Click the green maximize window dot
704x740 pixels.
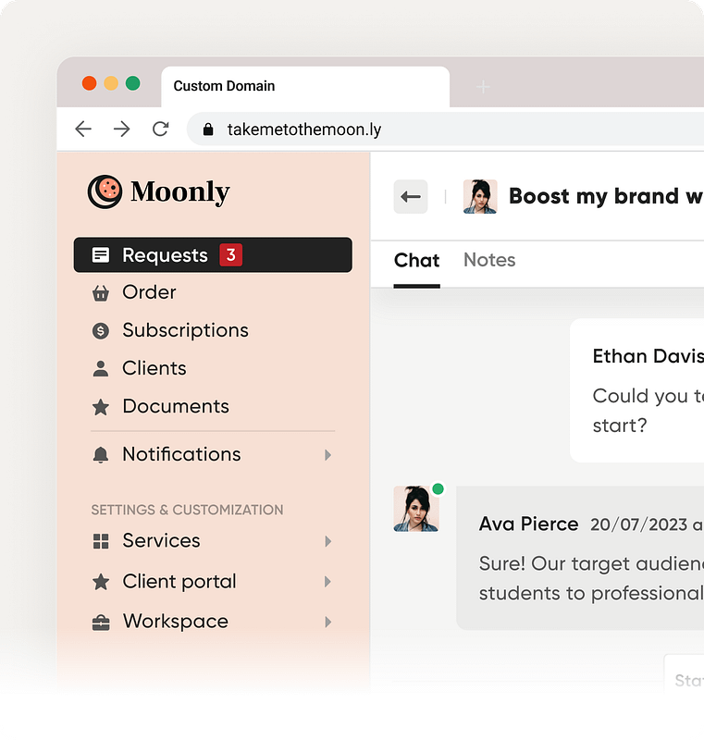point(132,83)
